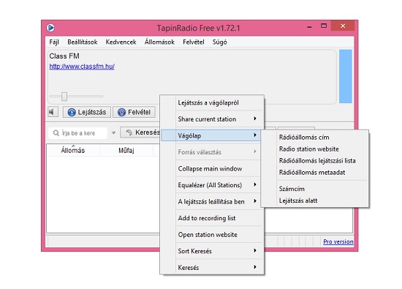The image size is (402, 289).
Task: Open the Felvétel menu in menu bar
Action: pyautogui.click(x=194, y=42)
